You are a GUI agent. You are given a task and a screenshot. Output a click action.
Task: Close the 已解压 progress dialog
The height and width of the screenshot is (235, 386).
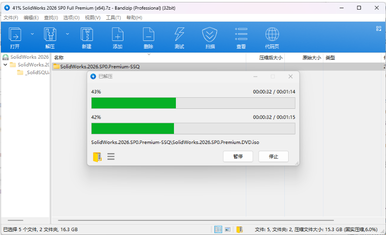291,77
